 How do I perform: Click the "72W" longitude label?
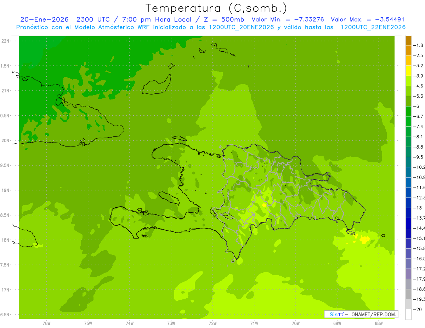212,323
